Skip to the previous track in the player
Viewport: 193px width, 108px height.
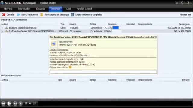pos(3,103)
